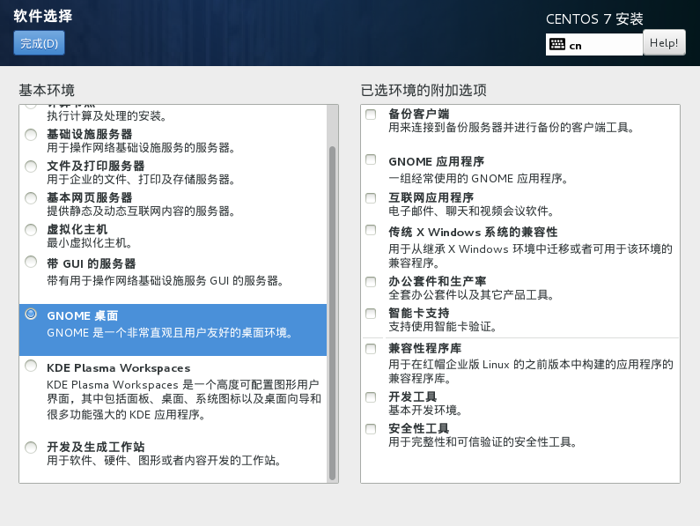Click the 办公套件和生产率 label text

[x=438, y=281]
